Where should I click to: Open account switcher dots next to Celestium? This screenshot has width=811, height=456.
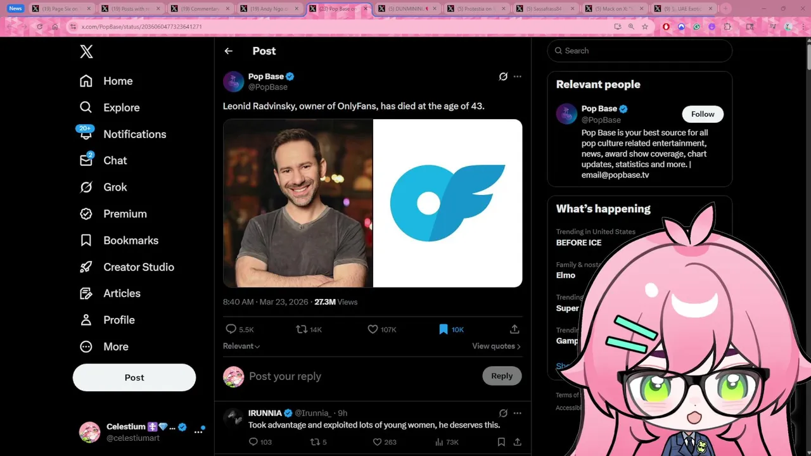(198, 431)
